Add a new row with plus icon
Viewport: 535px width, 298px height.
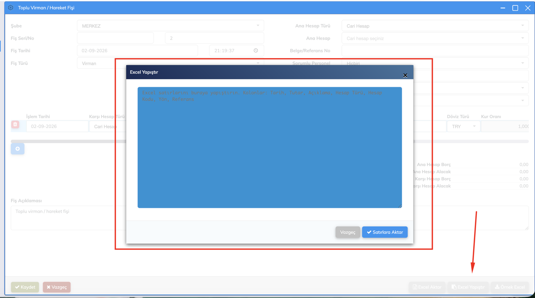pyautogui.click(x=18, y=149)
